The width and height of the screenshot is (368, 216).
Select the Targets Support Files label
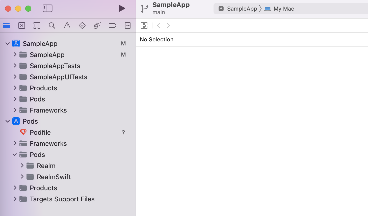coord(62,199)
